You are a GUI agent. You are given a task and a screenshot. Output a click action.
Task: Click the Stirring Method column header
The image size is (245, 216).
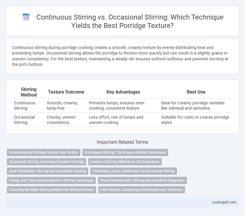(x=29, y=92)
